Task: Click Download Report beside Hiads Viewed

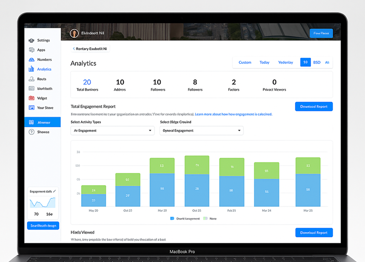Action: (314, 232)
